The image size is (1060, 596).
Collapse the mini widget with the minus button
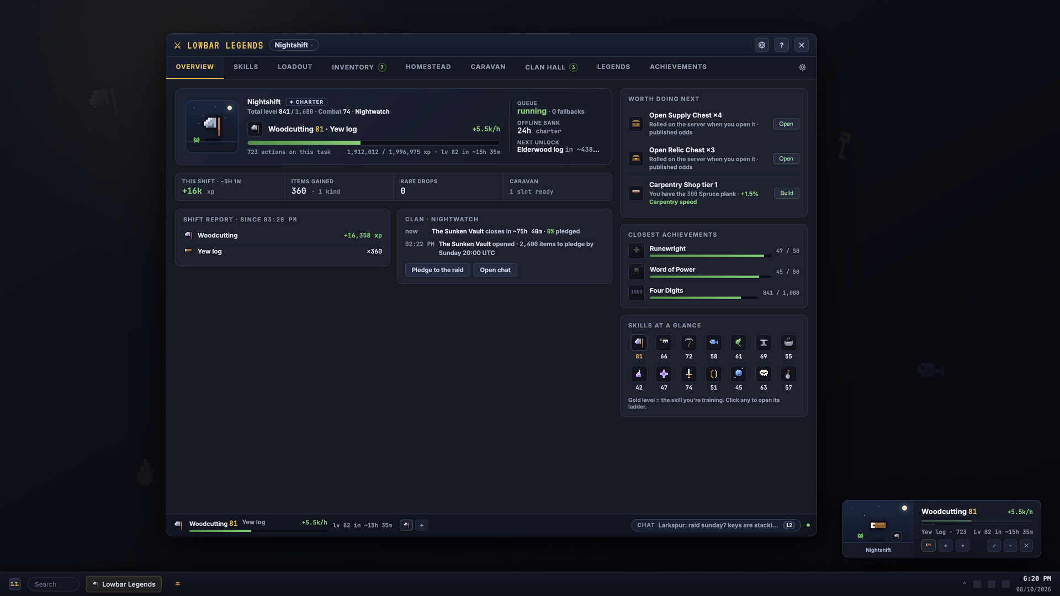point(1010,546)
